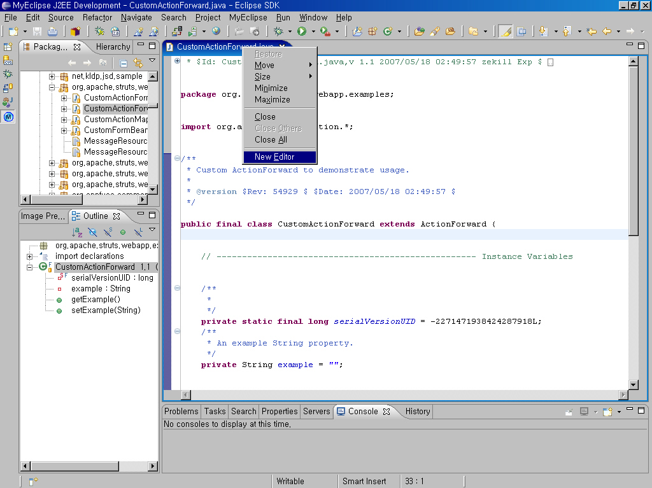Click the Print toolbar icon
Image resolution: width=652 pixels, height=488 pixels.
[52, 31]
